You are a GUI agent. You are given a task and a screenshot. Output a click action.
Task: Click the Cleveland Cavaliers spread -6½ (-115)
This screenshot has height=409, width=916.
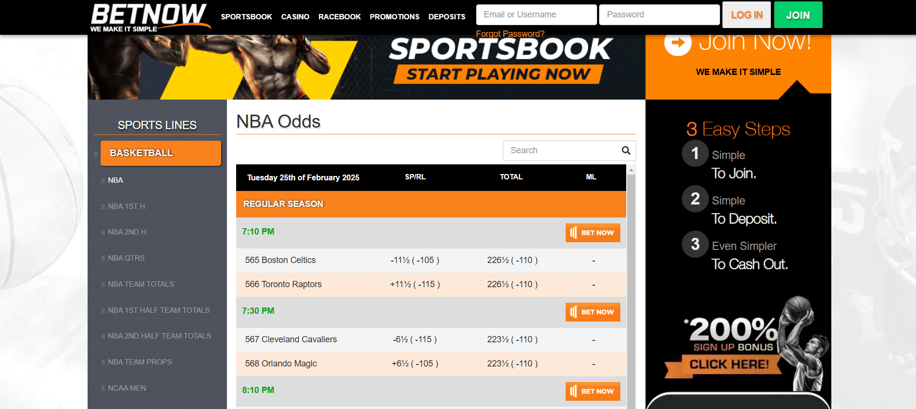[x=415, y=339]
